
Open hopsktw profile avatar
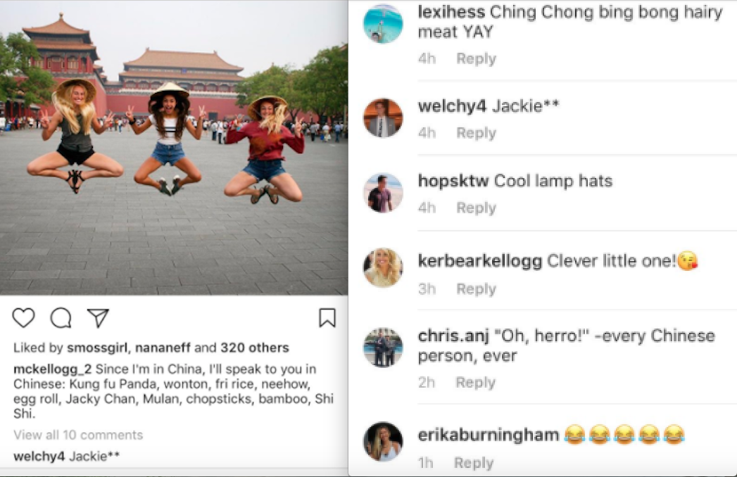(x=383, y=193)
